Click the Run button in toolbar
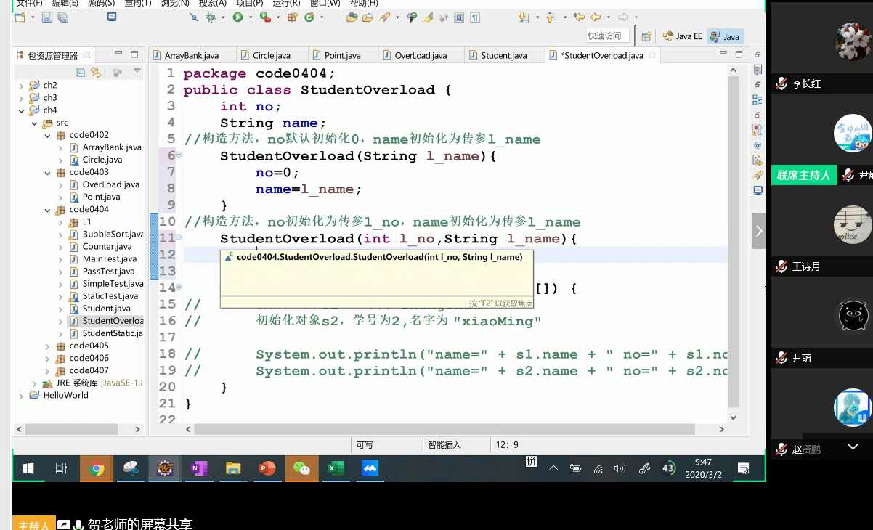 [237, 17]
